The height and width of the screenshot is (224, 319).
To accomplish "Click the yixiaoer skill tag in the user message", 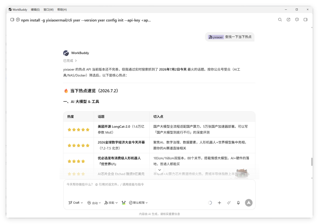I will (216, 37).
